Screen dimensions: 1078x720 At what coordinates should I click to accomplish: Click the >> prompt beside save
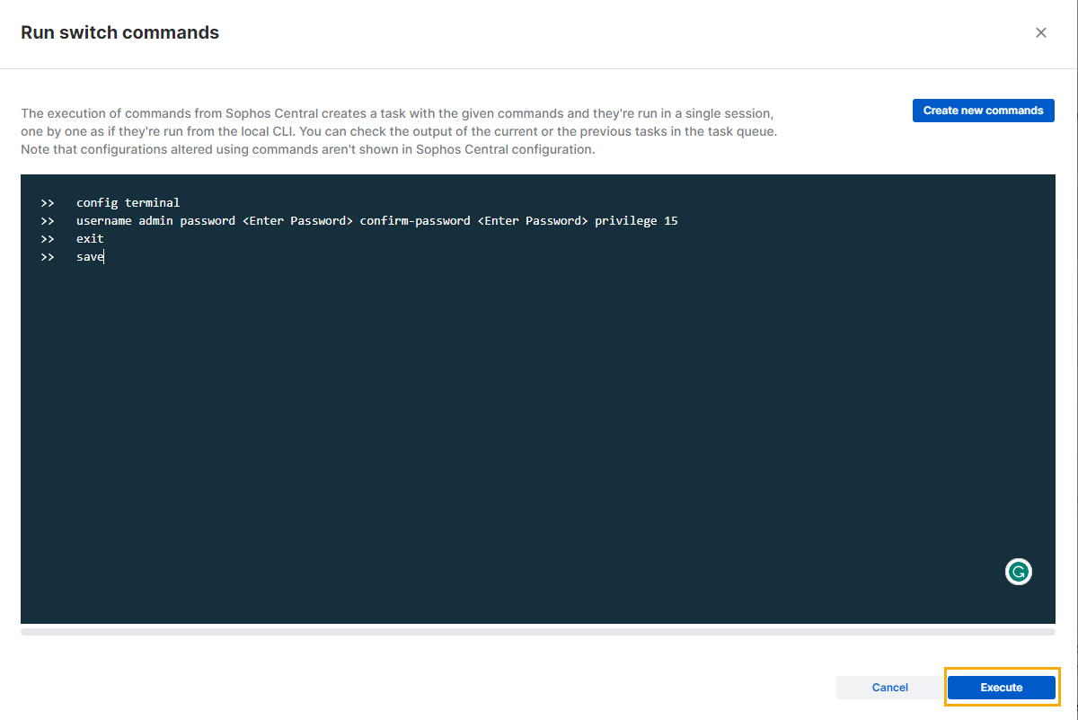[x=48, y=257]
